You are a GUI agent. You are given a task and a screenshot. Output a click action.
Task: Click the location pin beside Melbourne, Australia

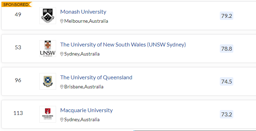(x=62, y=21)
